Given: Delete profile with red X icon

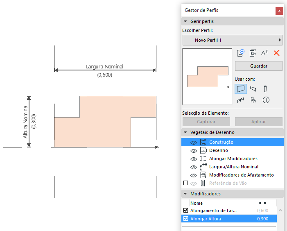Looking at the screenshot, I should click(x=277, y=53).
